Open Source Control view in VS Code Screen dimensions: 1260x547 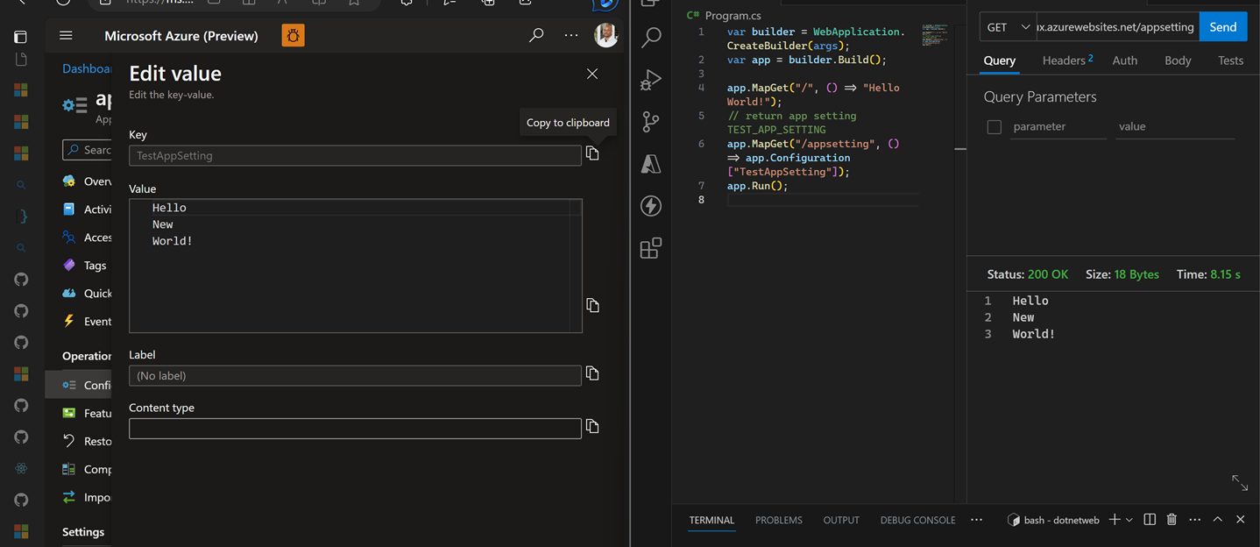[651, 122]
